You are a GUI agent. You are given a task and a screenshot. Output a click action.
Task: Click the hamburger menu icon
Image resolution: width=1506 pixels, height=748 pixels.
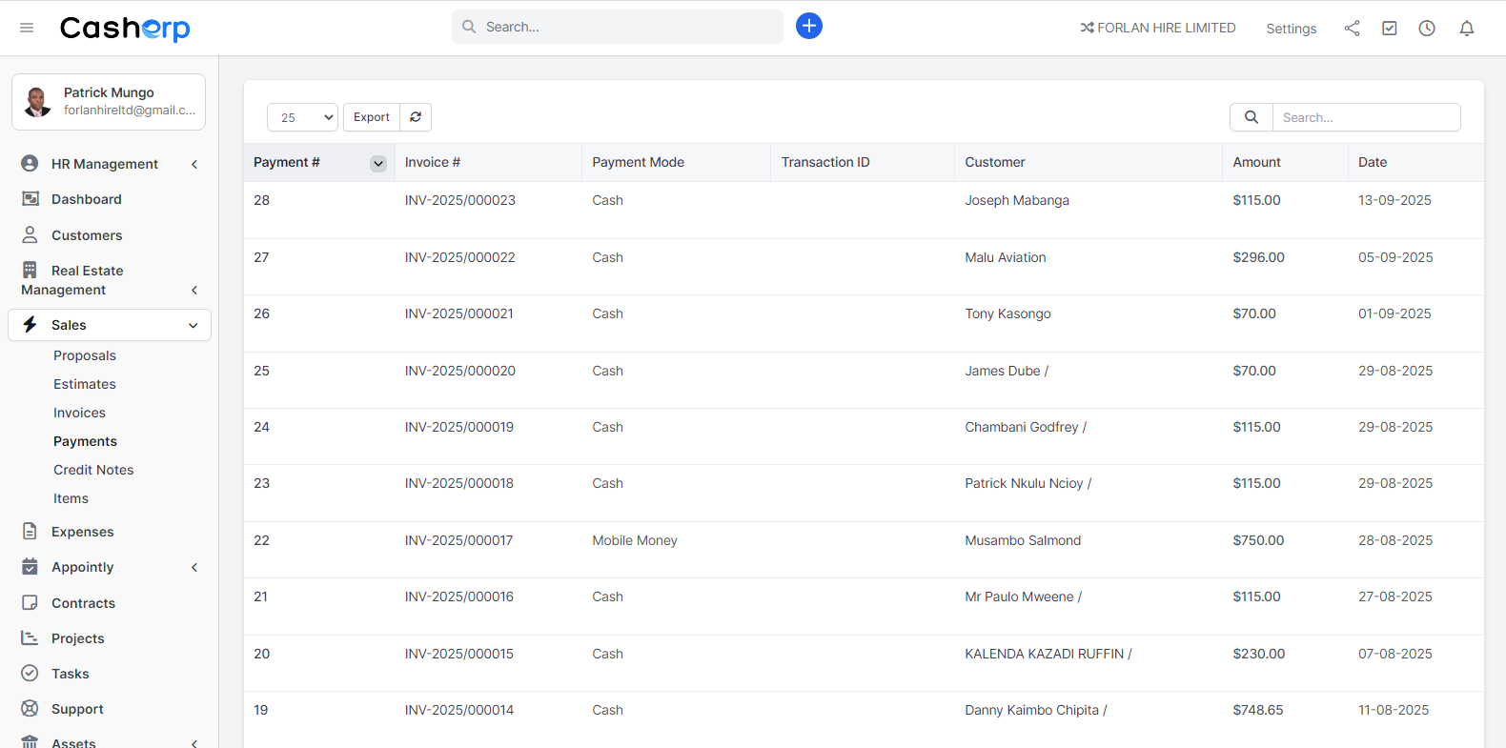(27, 29)
